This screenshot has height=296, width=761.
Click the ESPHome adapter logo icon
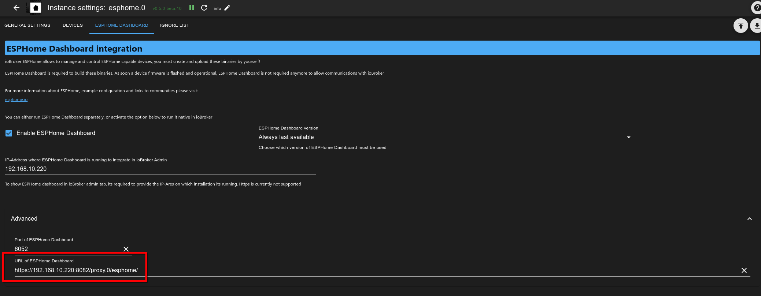[x=36, y=8]
